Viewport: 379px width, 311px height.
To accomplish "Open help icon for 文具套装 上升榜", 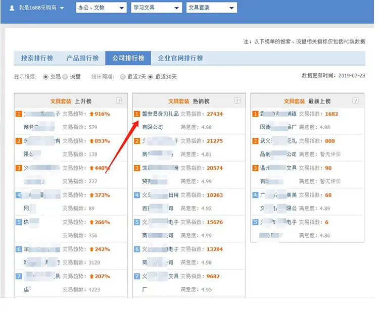I will tap(119, 100).
